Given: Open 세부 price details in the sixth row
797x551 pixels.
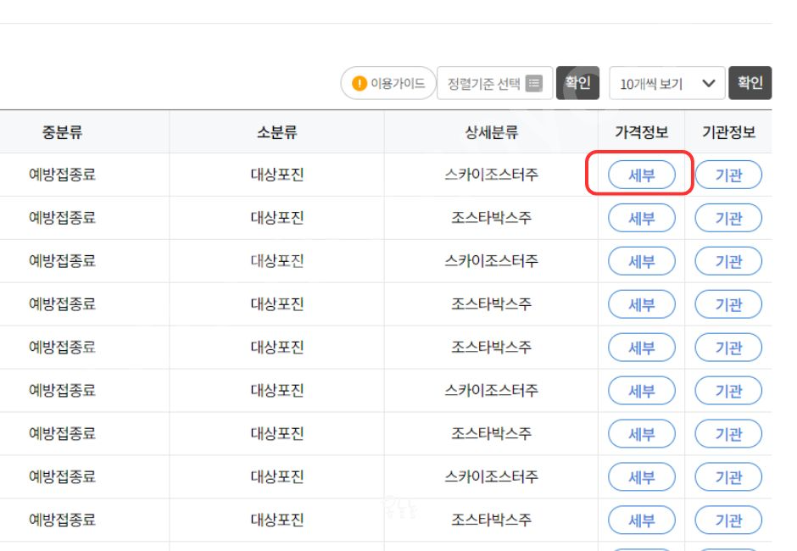Looking at the screenshot, I should tap(642, 391).
